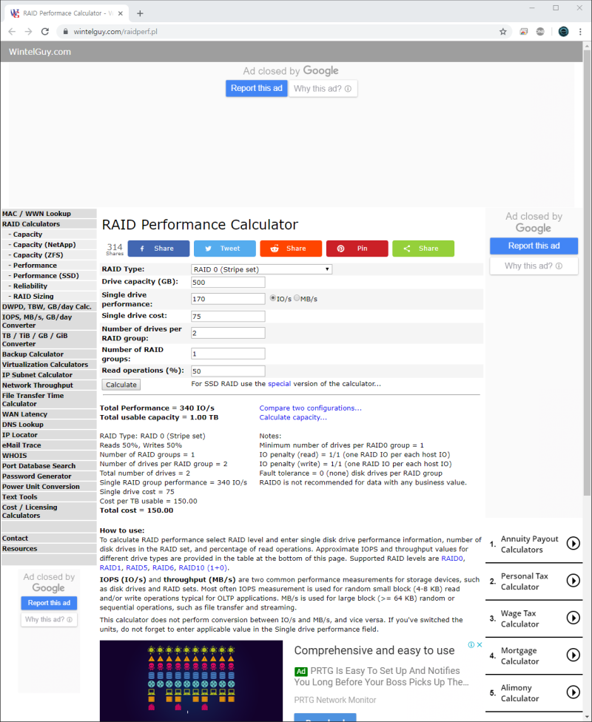Follow the special SSD calculator link
The image size is (592, 722).
[280, 385]
